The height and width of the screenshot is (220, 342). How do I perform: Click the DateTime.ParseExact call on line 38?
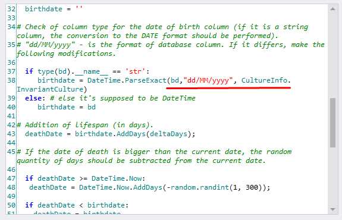point(127,80)
